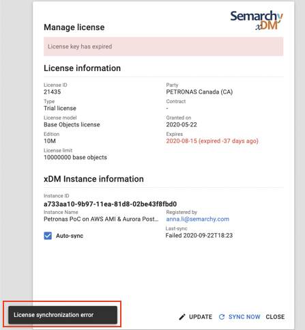Close the Manage license dialog
This screenshot has width=305, height=330.
pos(275,317)
